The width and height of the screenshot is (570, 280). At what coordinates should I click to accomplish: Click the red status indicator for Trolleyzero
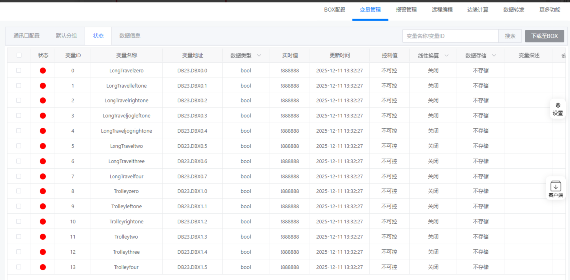point(43,191)
